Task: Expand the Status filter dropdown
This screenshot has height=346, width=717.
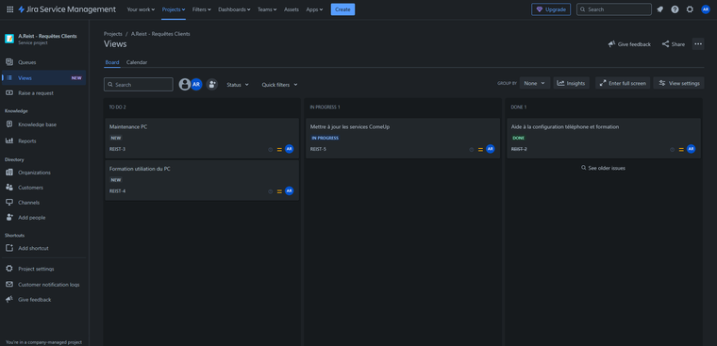Action: click(x=238, y=85)
